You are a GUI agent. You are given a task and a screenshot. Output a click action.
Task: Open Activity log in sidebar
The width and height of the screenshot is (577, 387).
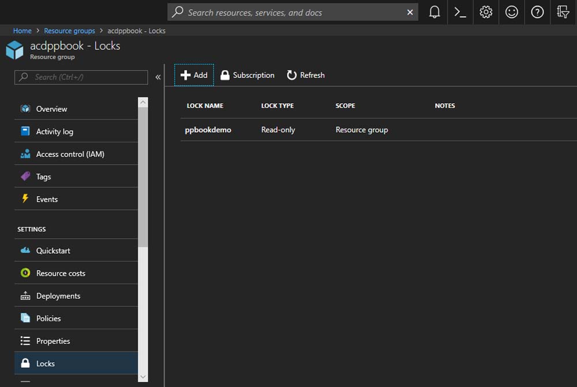point(54,131)
